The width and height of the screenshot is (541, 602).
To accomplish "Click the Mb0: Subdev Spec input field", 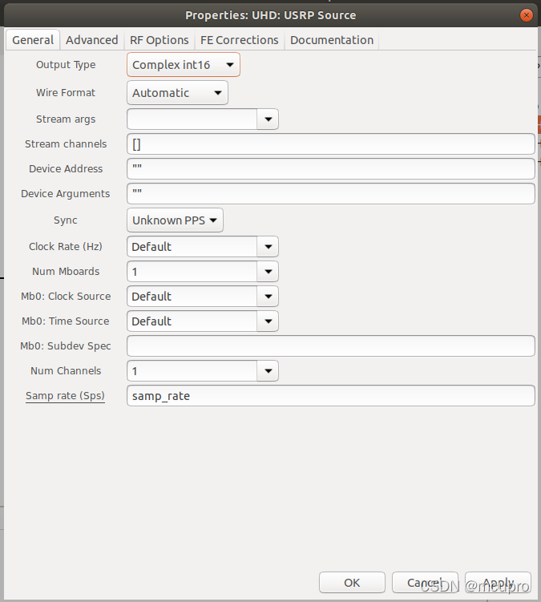I will pyautogui.click(x=330, y=346).
